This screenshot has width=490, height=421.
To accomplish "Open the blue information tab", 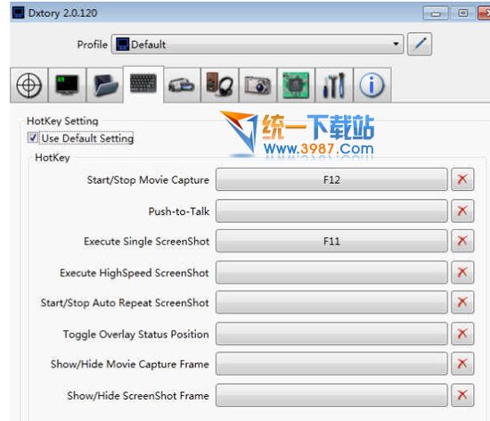I will pyautogui.click(x=372, y=85).
